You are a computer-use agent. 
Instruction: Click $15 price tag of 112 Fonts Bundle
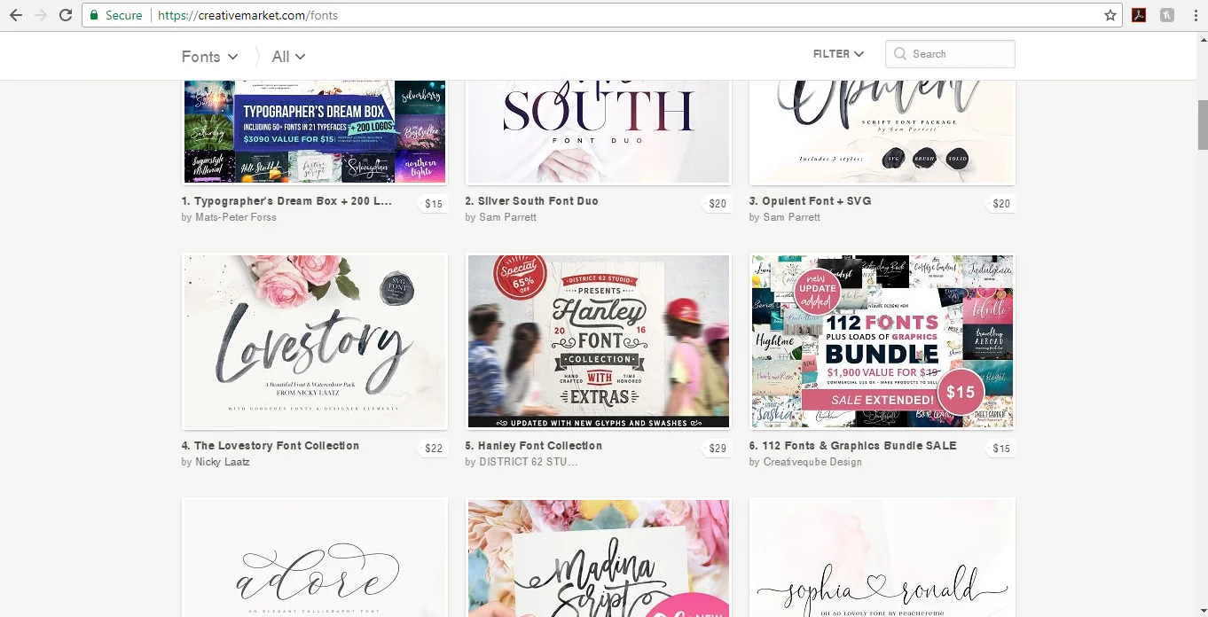[x=1000, y=449]
